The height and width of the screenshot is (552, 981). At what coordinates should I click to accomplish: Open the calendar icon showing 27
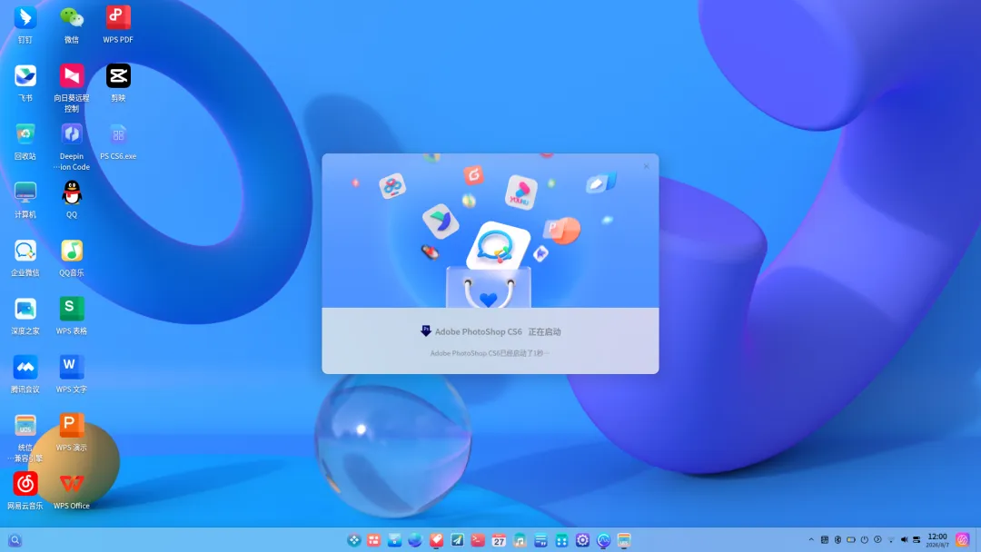coord(499,540)
